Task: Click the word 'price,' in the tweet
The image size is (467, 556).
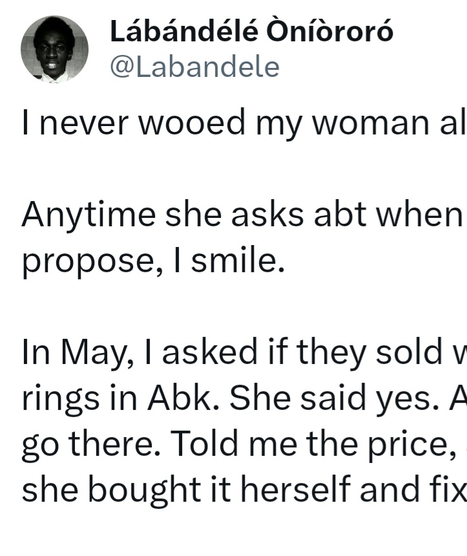Action: 411,445
